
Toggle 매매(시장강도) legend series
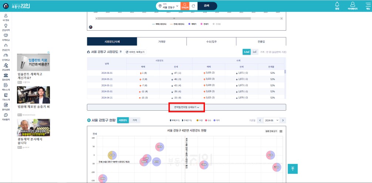pos(159,24)
